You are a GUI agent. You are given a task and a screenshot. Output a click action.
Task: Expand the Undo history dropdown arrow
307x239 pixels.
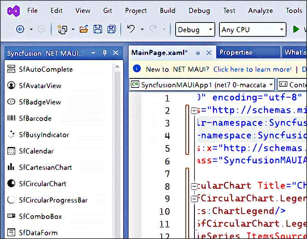point(142,29)
